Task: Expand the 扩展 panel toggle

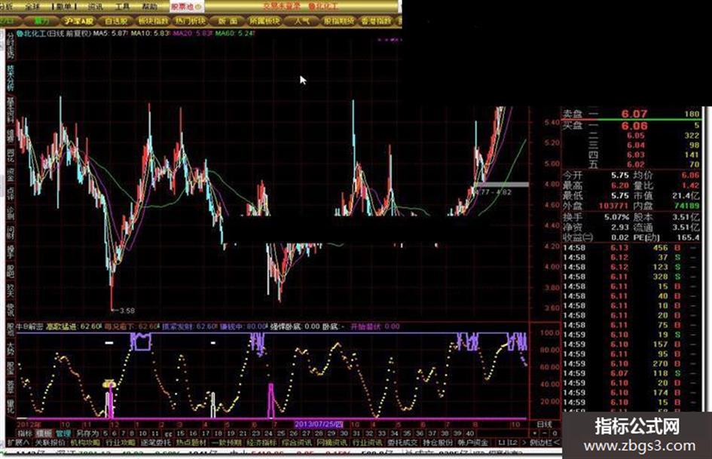Action: coord(18,442)
